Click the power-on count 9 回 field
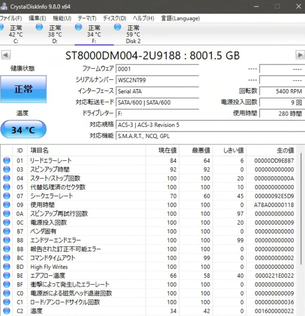This screenshot has height=316, width=305. click(282, 102)
